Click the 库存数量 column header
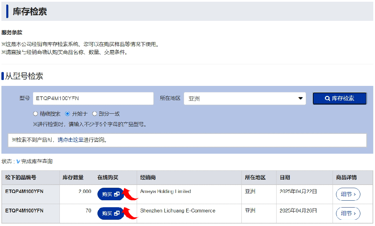Viewport: 375px width, 226px height. (73, 177)
